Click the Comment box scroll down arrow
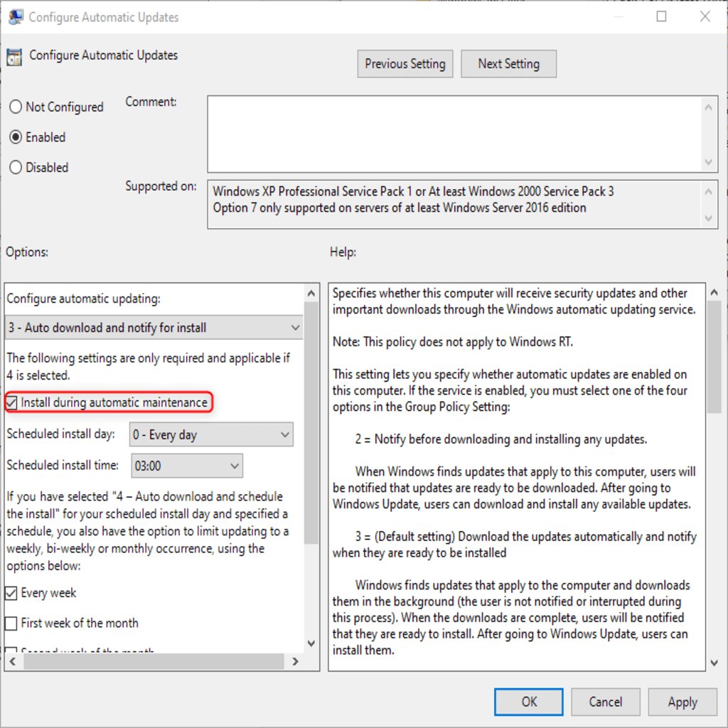Viewport: 728px width, 728px height. pyautogui.click(x=708, y=161)
